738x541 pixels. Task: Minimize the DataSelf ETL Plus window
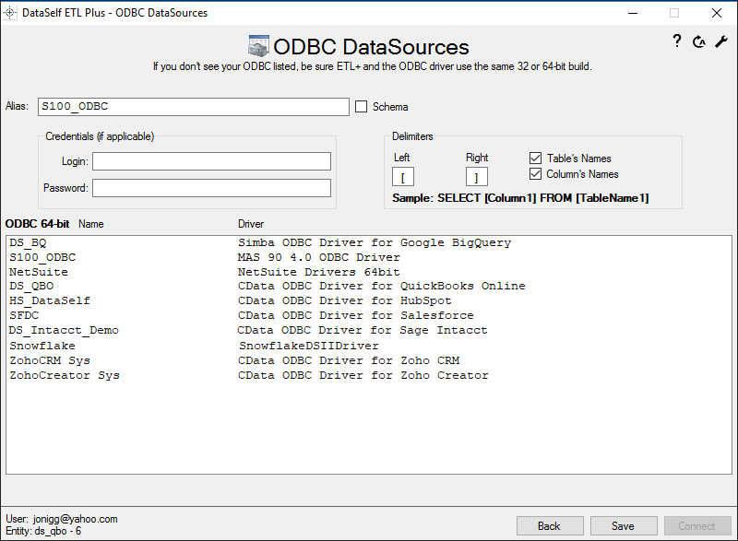[x=632, y=13]
